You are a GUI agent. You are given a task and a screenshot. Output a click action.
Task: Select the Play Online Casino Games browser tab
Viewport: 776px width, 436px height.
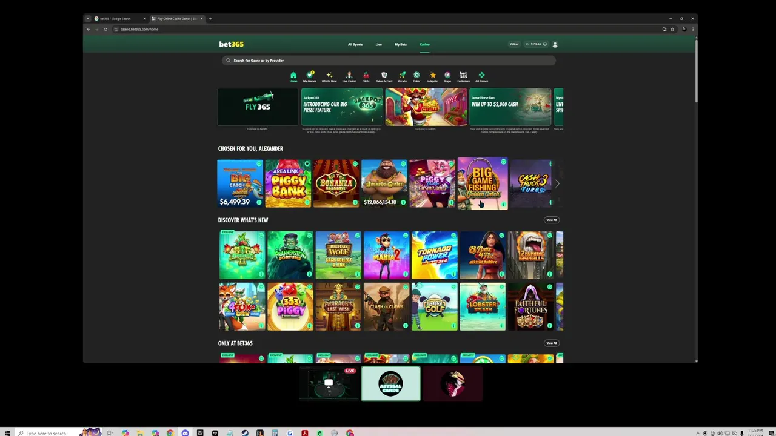coord(176,19)
